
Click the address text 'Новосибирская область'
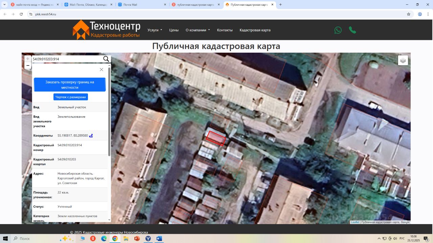(75, 173)
